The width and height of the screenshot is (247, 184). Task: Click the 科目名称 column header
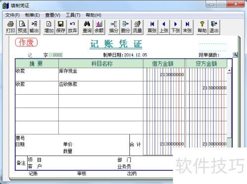click(x=101, y=64)
